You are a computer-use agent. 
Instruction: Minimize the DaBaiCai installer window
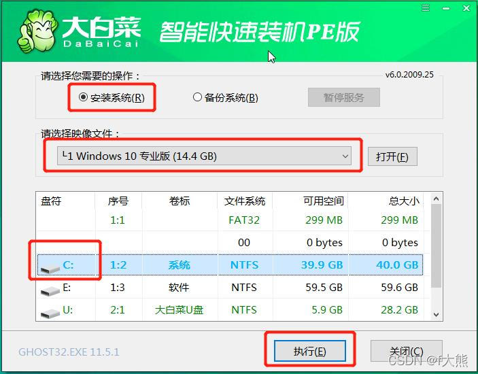pos(446,8)
